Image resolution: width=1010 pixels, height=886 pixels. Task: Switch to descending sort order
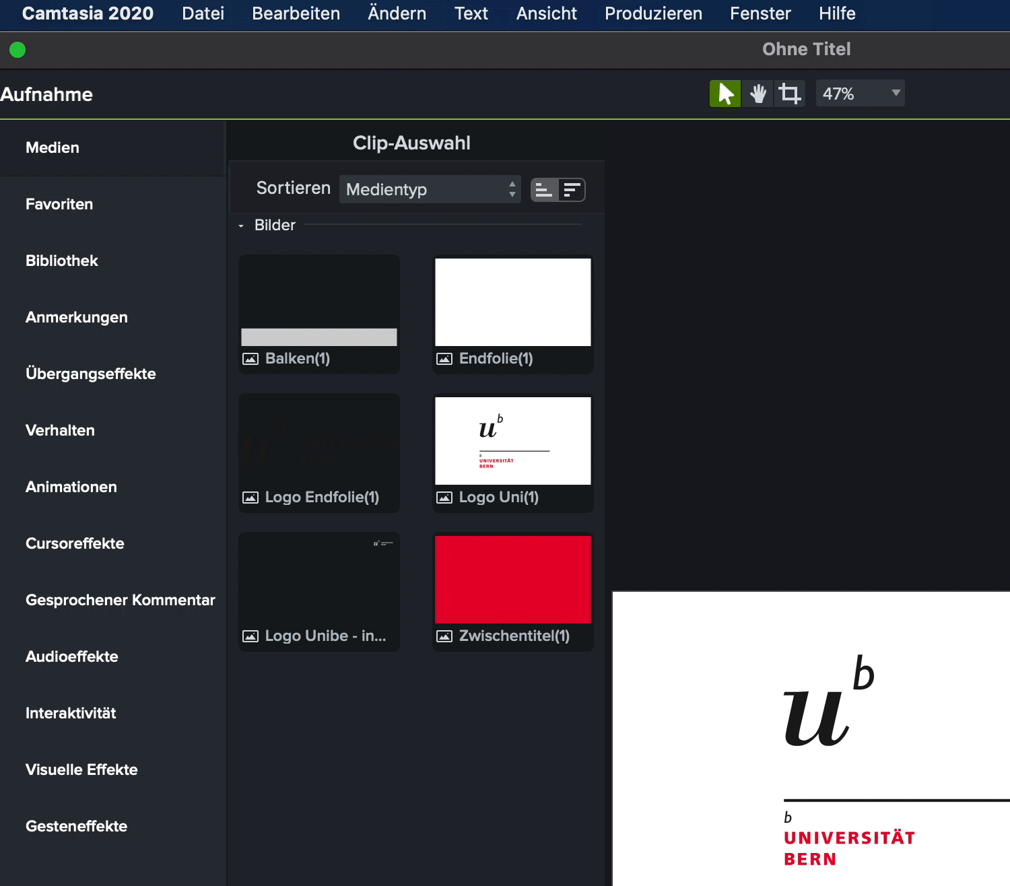tap(572, 191)
